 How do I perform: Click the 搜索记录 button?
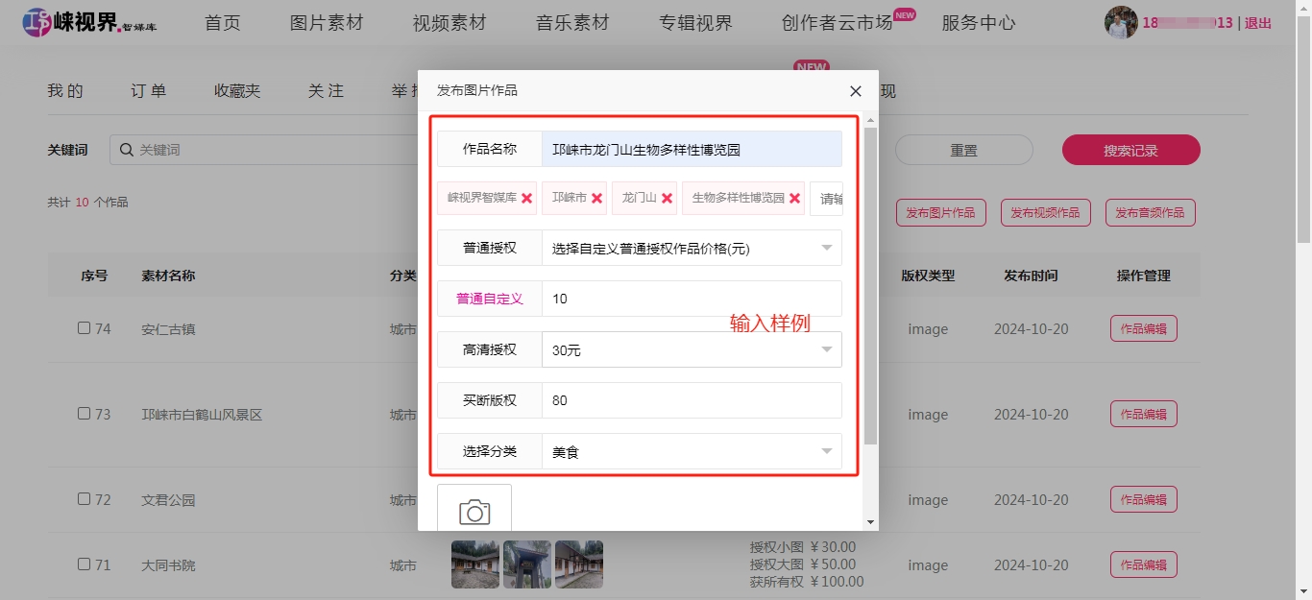pyautogui.click(x=1130, y=151)
